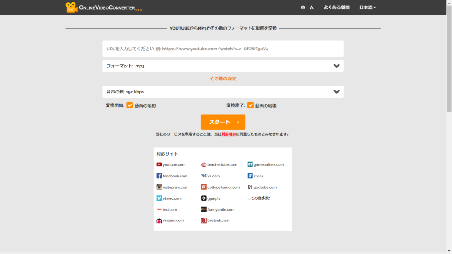Click the LiveLeak icon in the list

203,220
